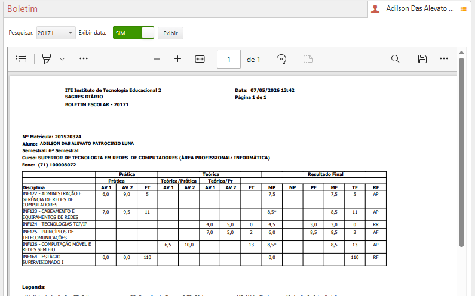475x296 pixels.
Task: Click the user avatar icon
Action: tap(375, 9)
